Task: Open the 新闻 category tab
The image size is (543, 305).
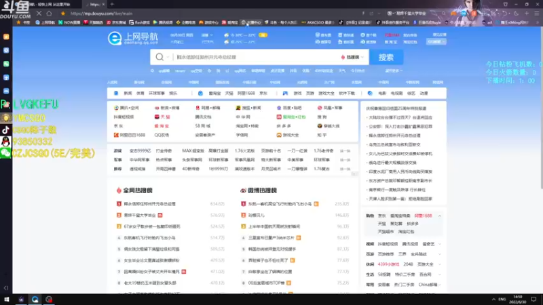Action: [x=128, y=94]
